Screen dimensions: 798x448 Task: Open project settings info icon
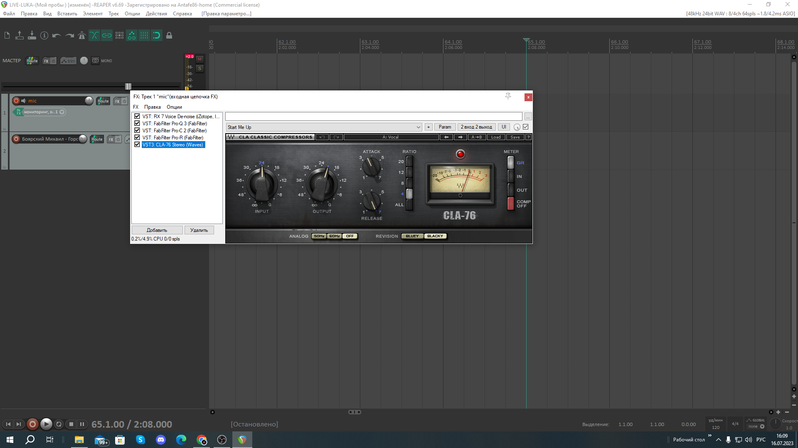pos(44,36)
